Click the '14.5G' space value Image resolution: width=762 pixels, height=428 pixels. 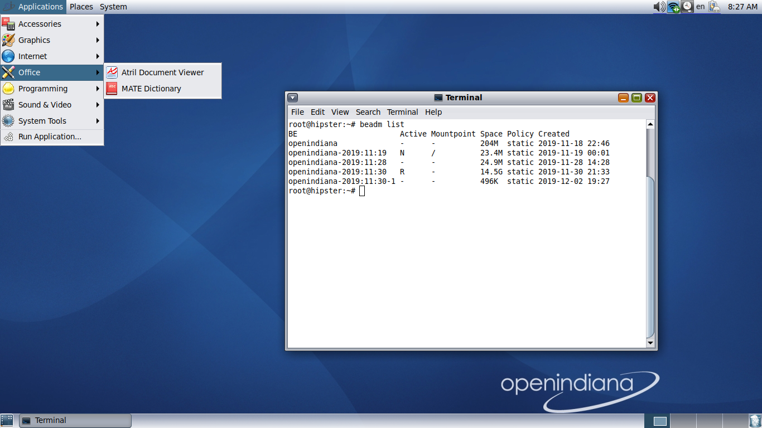pyautogui.click(x=491, y=172)
